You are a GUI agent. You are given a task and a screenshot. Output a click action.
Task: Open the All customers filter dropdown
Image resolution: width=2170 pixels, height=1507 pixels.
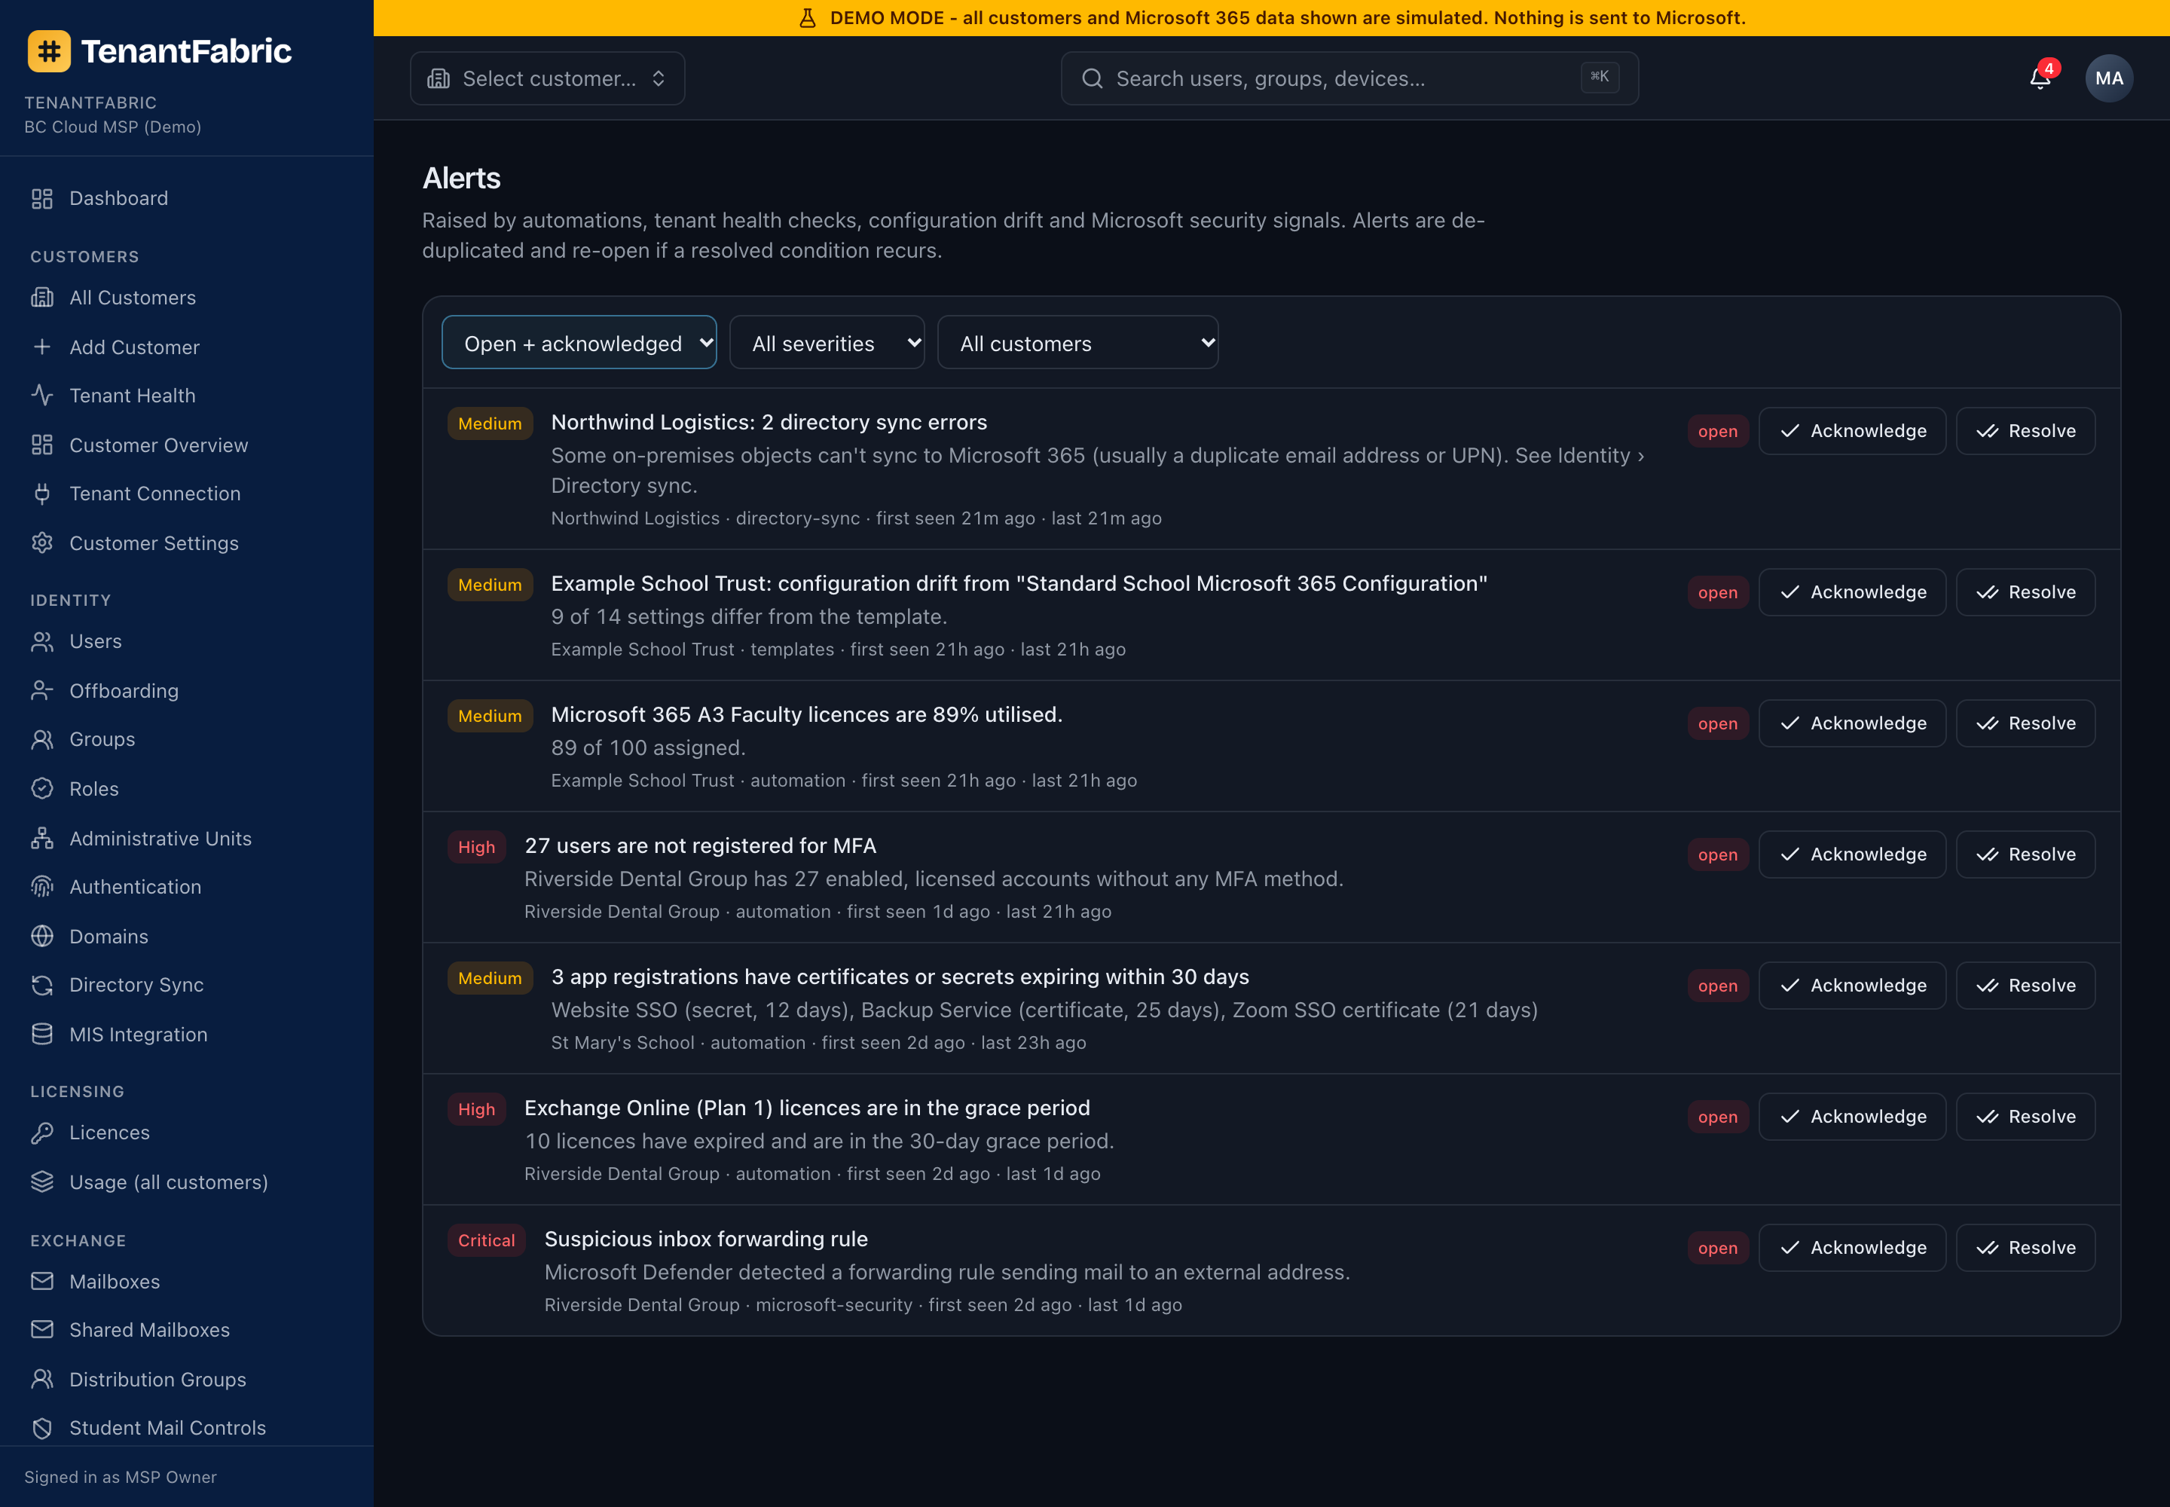pos(1077,343)
